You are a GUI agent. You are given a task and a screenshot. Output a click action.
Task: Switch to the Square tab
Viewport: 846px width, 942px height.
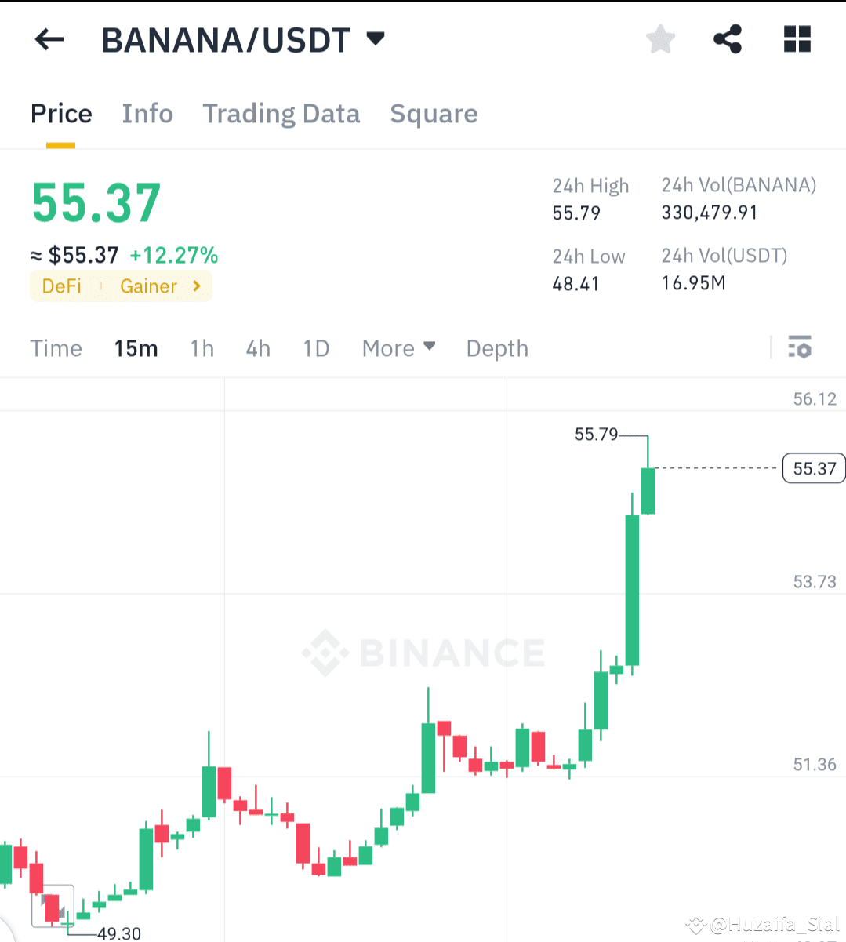(x=434, y=114)
